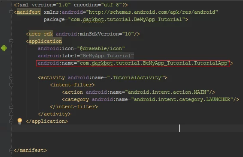This screenshot has height=157, width=243.
Task: Click the highlighted manifest tag name
Action: pyautogui.click(x=29, y=12)
